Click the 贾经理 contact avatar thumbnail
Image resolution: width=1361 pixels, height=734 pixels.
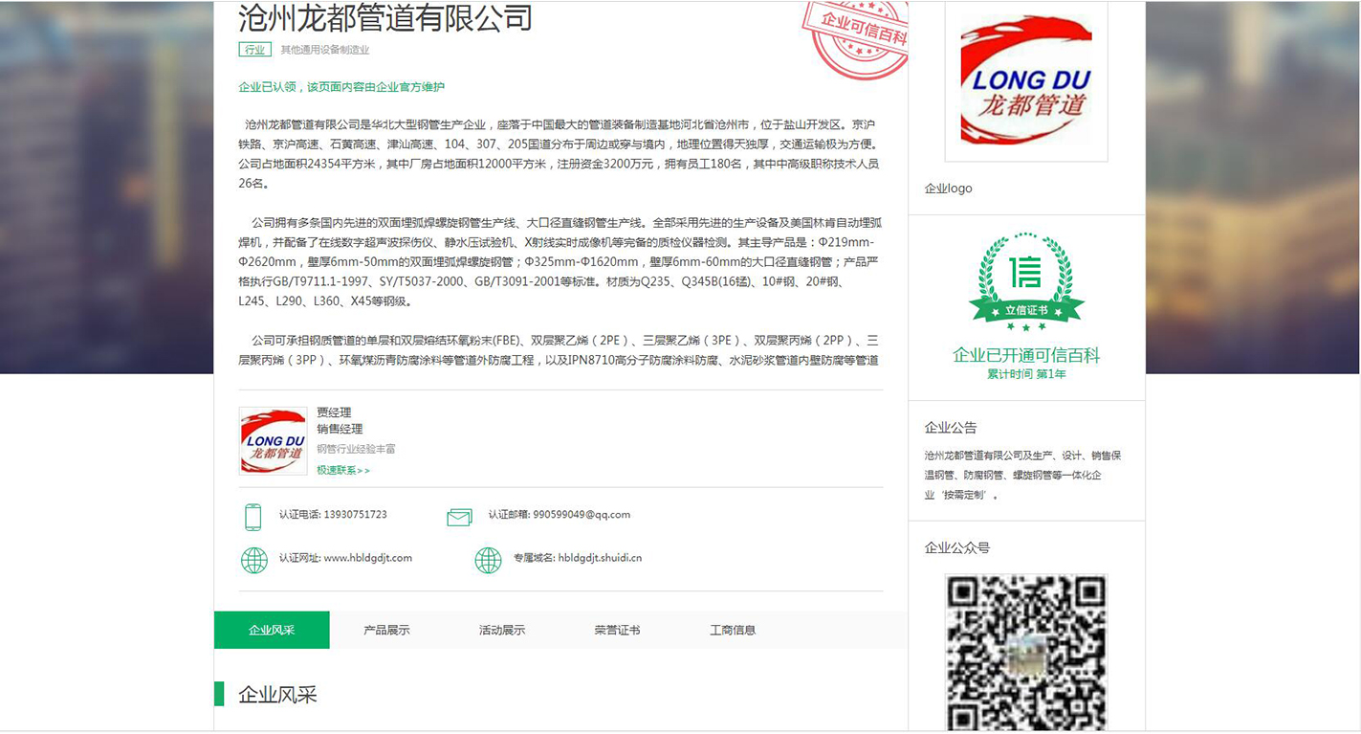274,441
